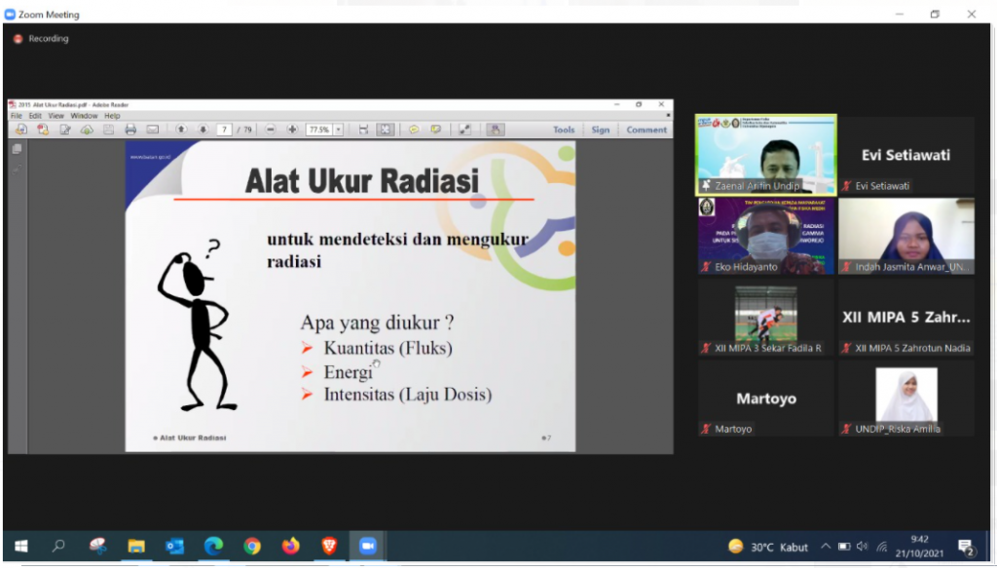The width and height of the screenshot is (997, 568).
Task: Click the sticky note comment icon
Action: pyautogui.click(x=413, y=130)
